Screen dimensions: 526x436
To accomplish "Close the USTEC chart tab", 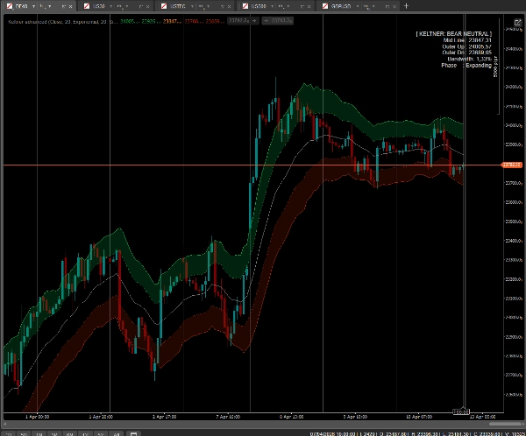I will click(x=227, y=6).
